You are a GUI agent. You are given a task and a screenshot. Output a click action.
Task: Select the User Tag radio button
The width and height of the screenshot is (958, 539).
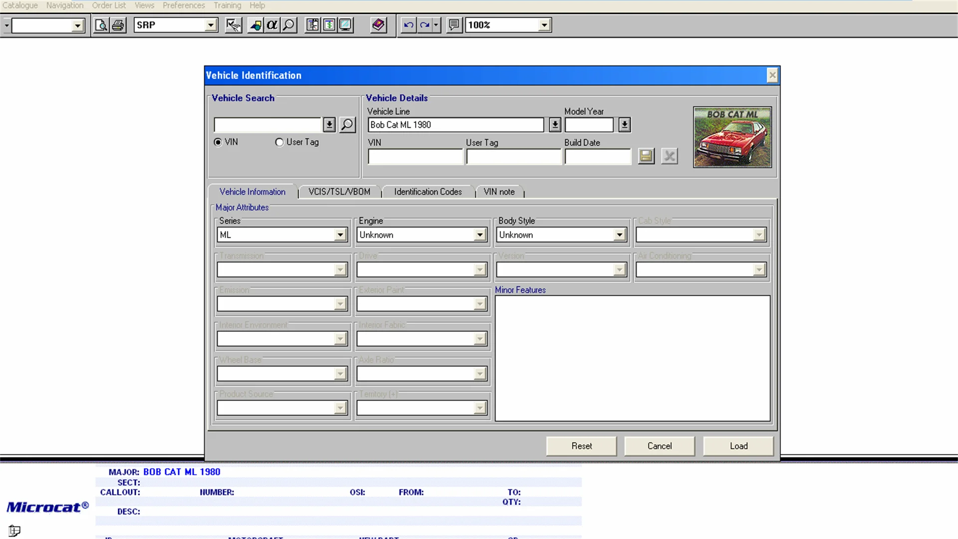coord(279,142)
